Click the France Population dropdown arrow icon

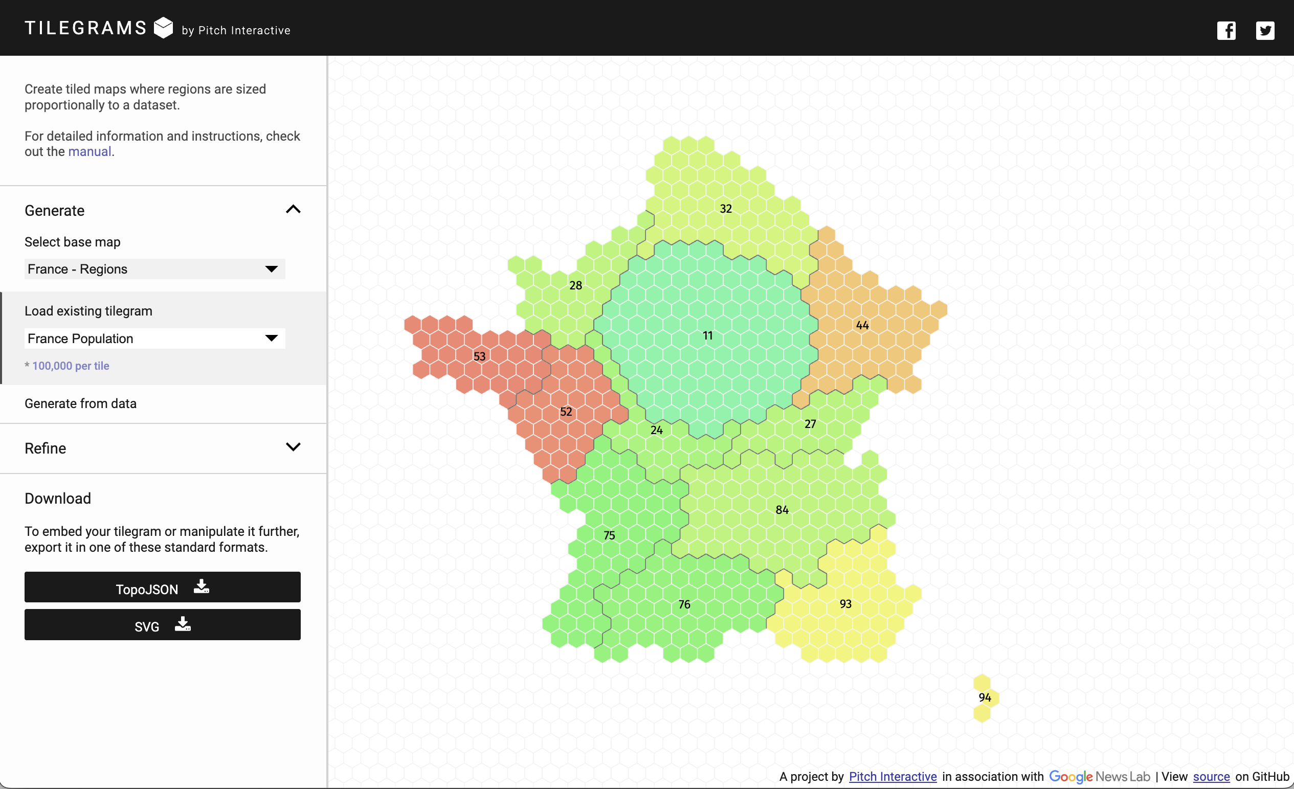click(271, 338)
